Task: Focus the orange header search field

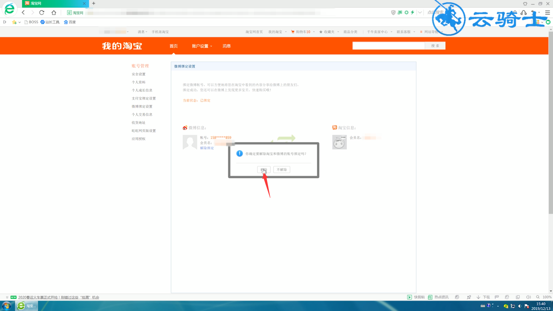Action: [x=389, y=46]
